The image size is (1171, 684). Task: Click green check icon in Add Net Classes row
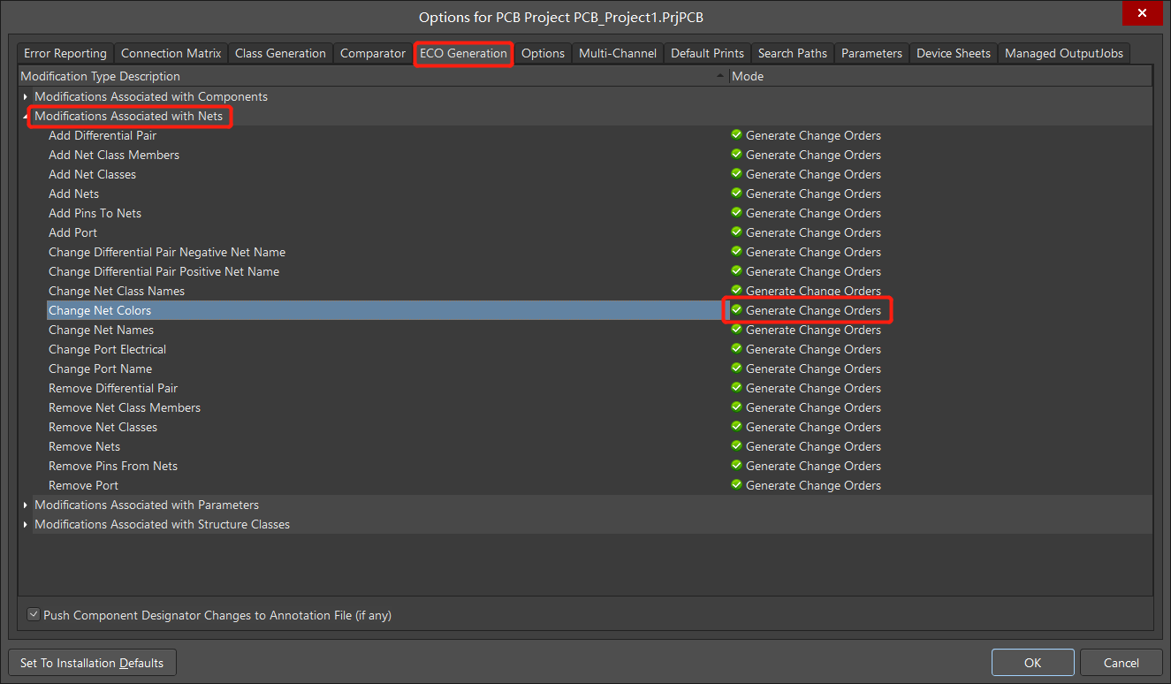tap(736, 174)
